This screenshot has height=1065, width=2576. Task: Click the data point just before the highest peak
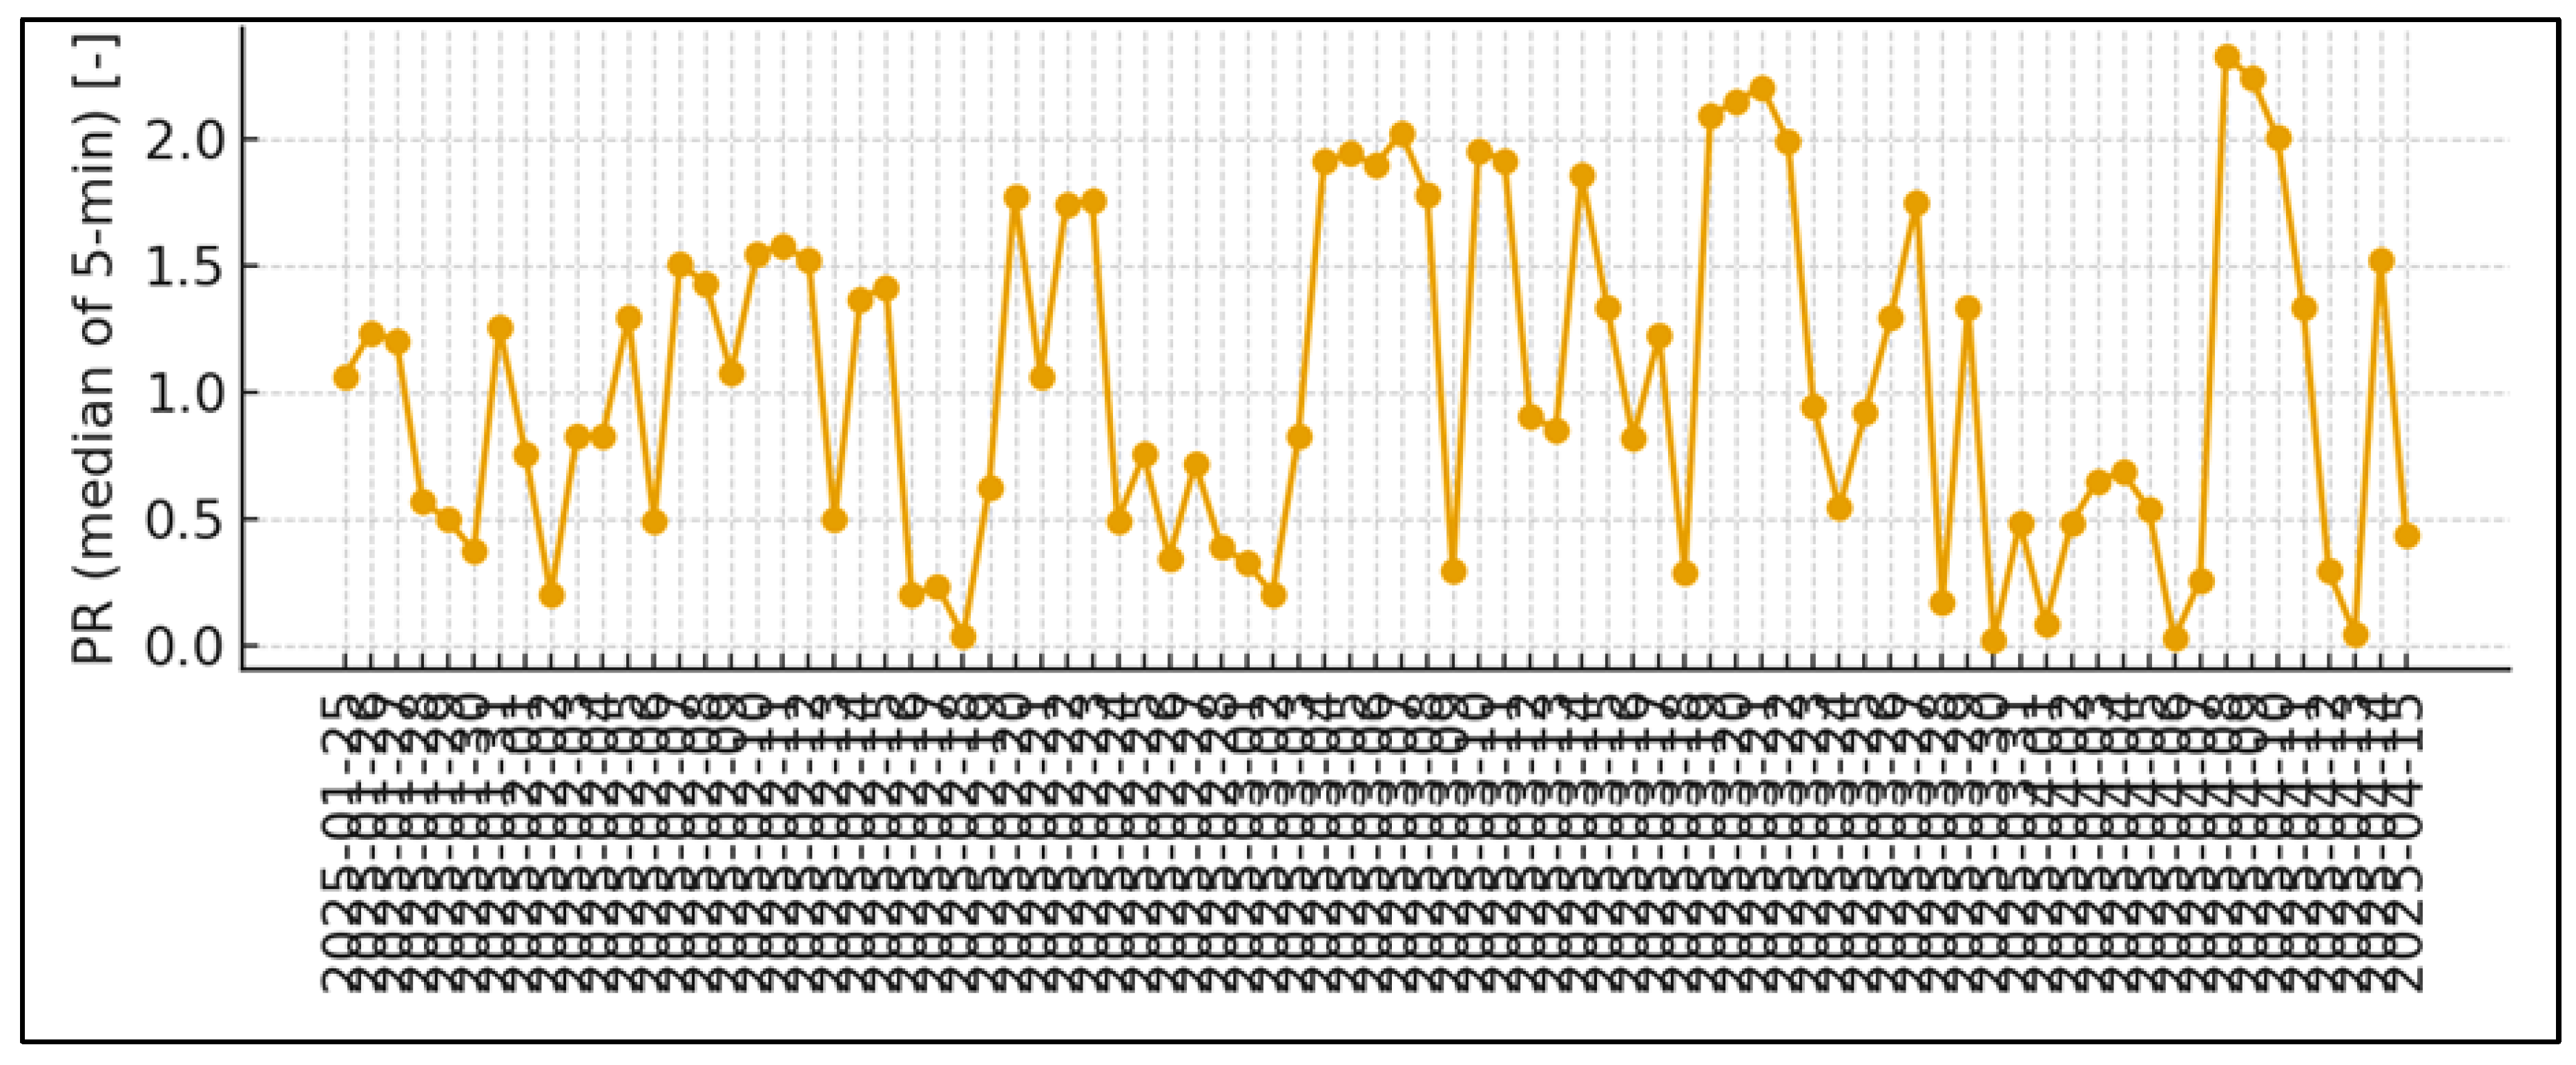(x=2201, y=581)
